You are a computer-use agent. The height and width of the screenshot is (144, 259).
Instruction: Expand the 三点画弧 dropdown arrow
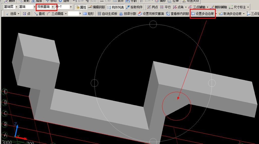(66, 14)
